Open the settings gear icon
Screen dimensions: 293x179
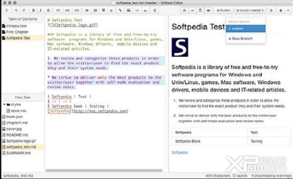[281, 10]
